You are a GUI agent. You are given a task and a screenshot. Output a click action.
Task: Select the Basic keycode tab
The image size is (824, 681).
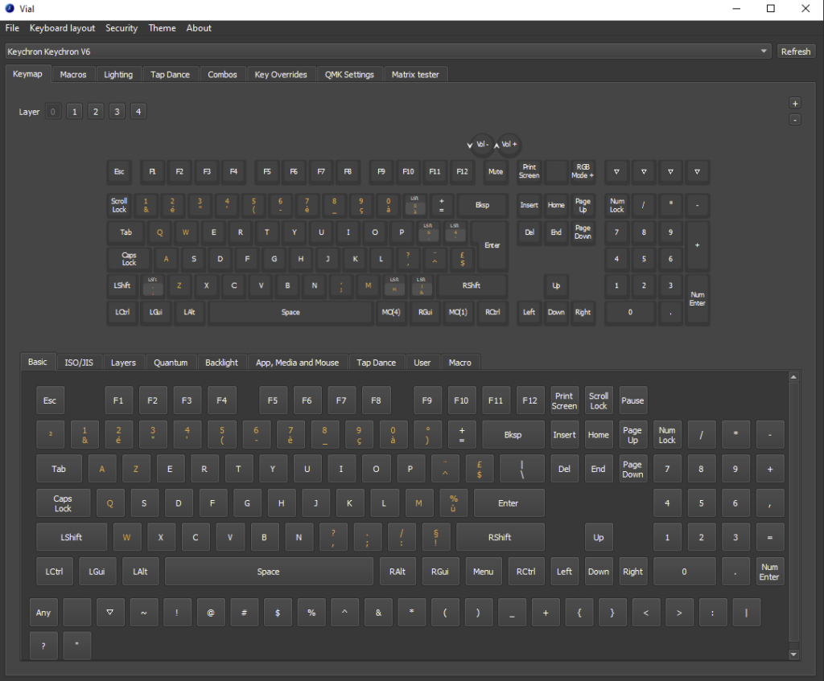[x=37, y=362]
